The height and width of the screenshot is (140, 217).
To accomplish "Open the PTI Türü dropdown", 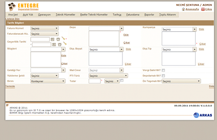I will tap(108, 76).
